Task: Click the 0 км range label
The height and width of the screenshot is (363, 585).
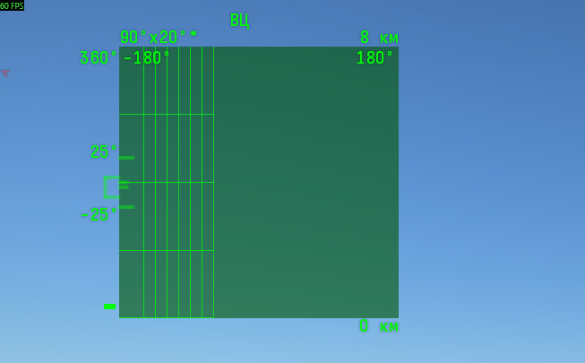Action: coord(379,326)
